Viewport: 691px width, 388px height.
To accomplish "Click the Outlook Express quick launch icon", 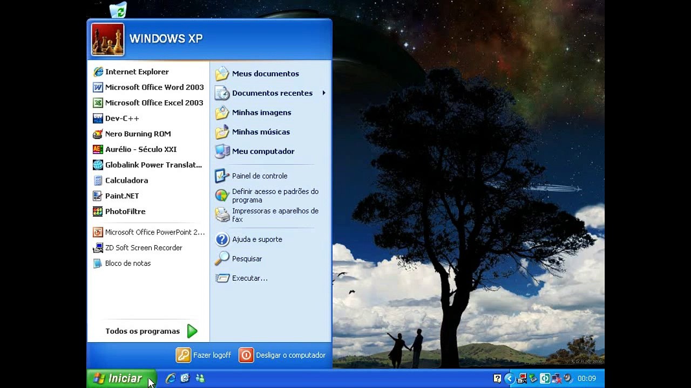I will pyautogui.click(x=185, y=378).
